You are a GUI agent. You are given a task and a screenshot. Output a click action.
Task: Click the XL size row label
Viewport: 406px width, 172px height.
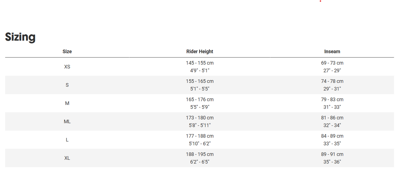(x=67, y=158)
